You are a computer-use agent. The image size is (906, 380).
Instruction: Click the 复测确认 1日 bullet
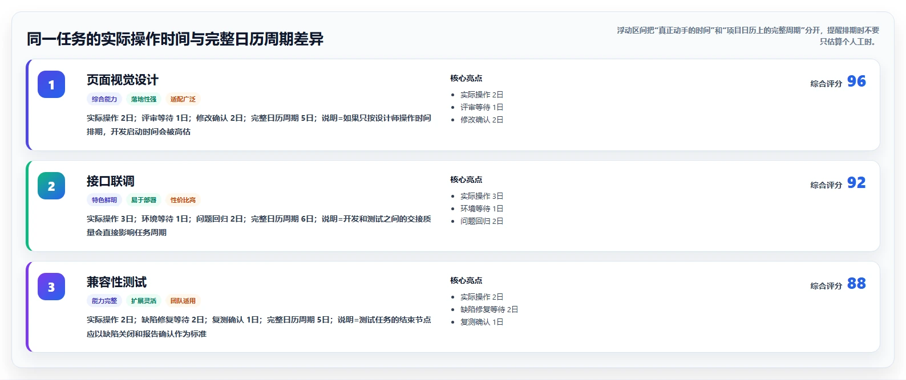tap(482, 322)
